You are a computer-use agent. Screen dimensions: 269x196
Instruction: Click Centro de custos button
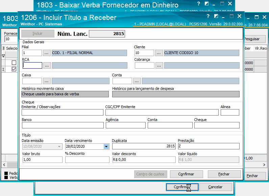point(150,174)
